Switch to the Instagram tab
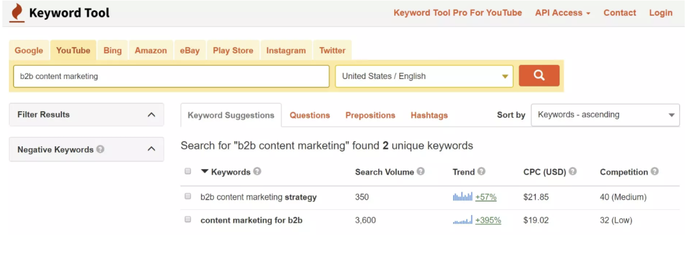Screen dimensions: 689x273 (x=286, y=50)
